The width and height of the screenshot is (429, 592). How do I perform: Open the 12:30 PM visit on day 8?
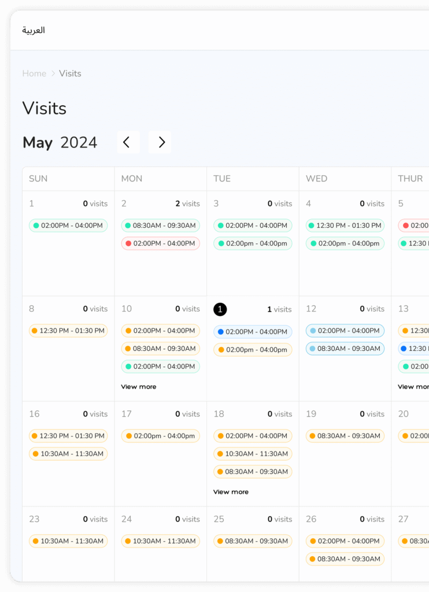coord(68,331)
